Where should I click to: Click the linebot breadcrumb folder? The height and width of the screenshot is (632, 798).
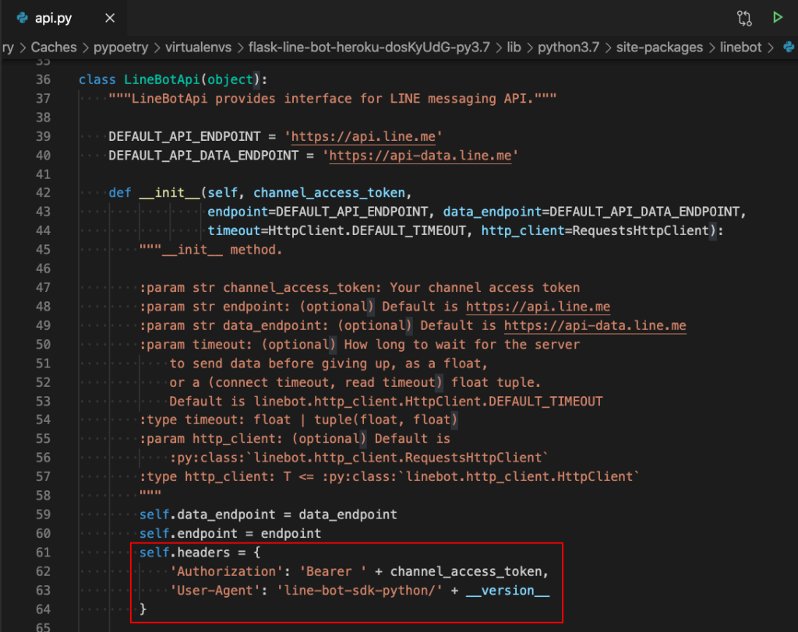pos(740,47)
